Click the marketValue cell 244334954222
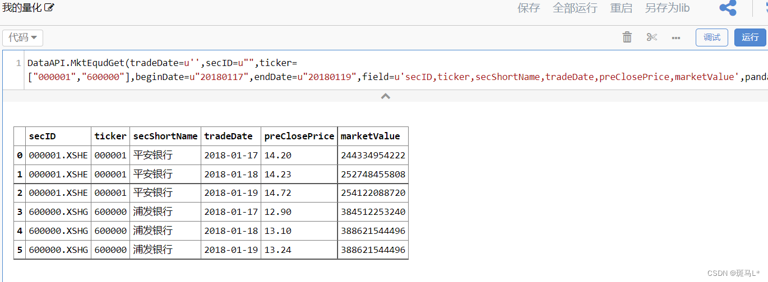 pos(373,156)
